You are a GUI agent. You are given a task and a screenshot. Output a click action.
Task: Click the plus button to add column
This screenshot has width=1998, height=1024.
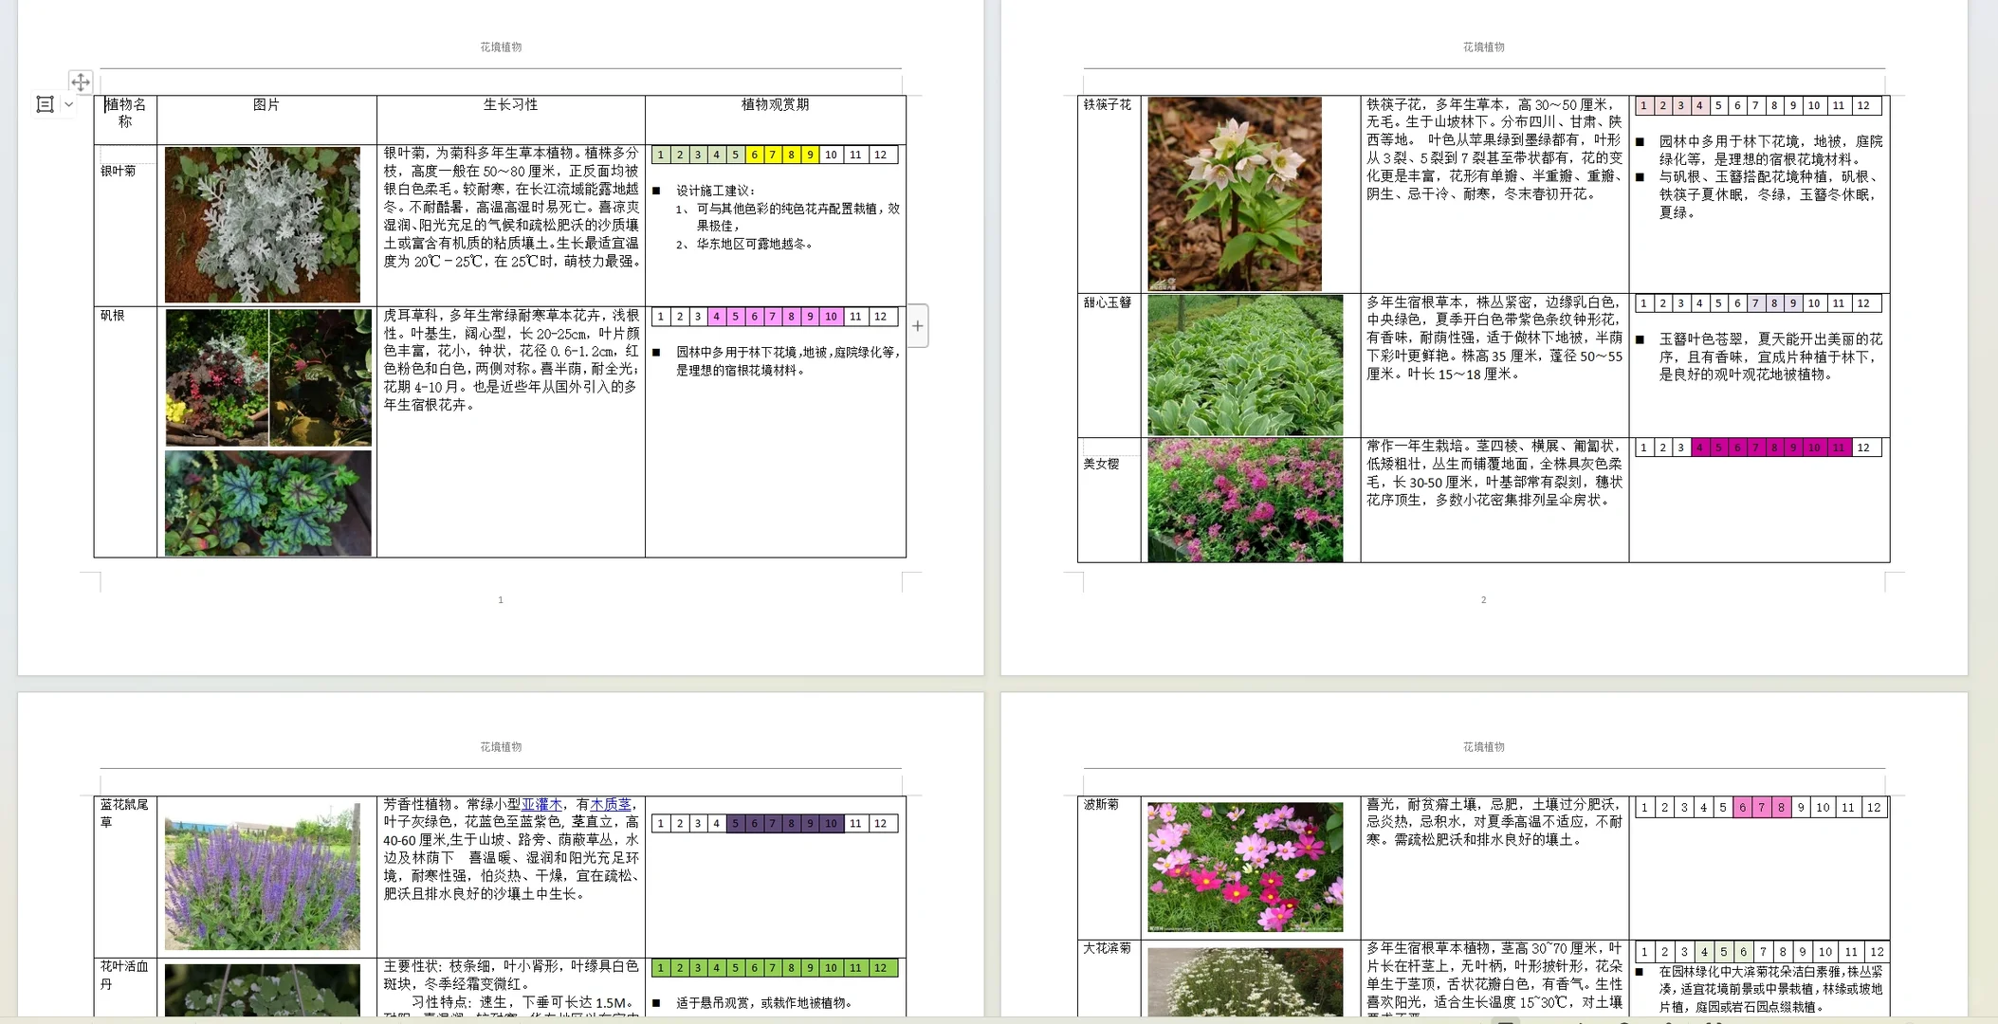tap(917, 326)
